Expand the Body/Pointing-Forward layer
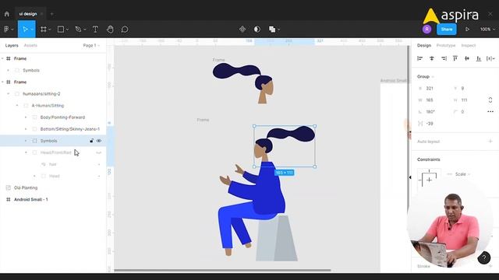 click(26, 117)
